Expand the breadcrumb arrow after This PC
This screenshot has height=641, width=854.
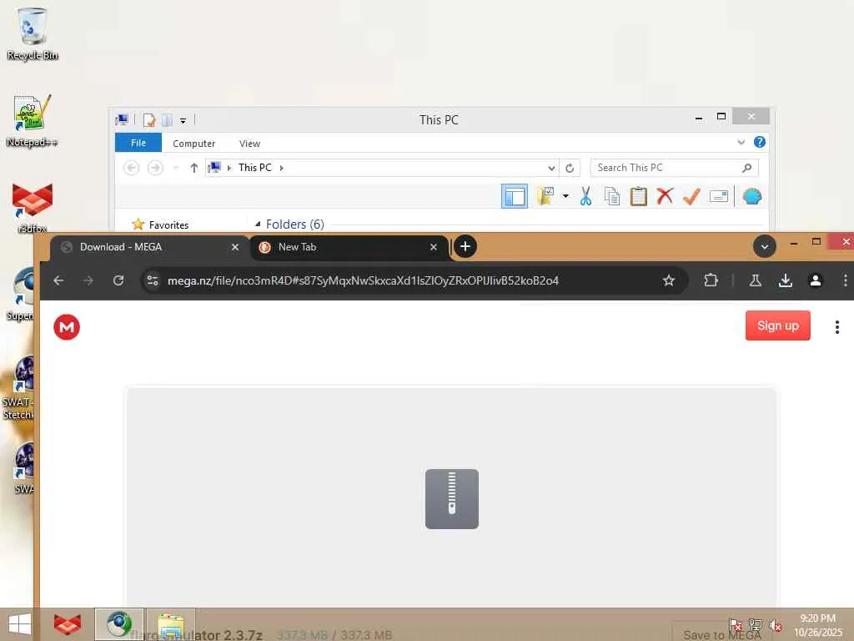pyautogui.click(x=282, y=168)
